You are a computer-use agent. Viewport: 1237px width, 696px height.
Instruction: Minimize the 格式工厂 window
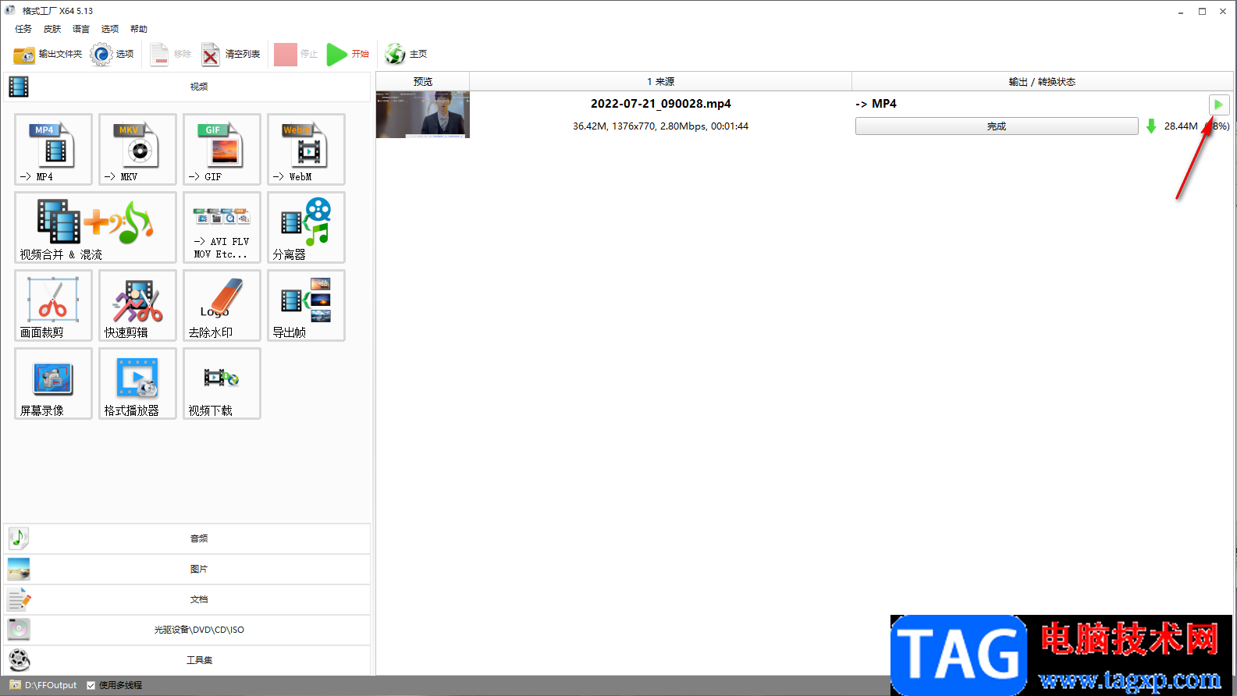pyautogui.click(x=1181, y=11)
